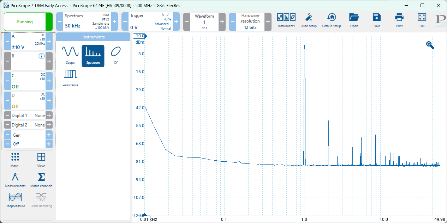Viewport: 447px width, 223px height.
Task: Click the 0.01 kHz frequency axis marker
Action: pos(144,219)
